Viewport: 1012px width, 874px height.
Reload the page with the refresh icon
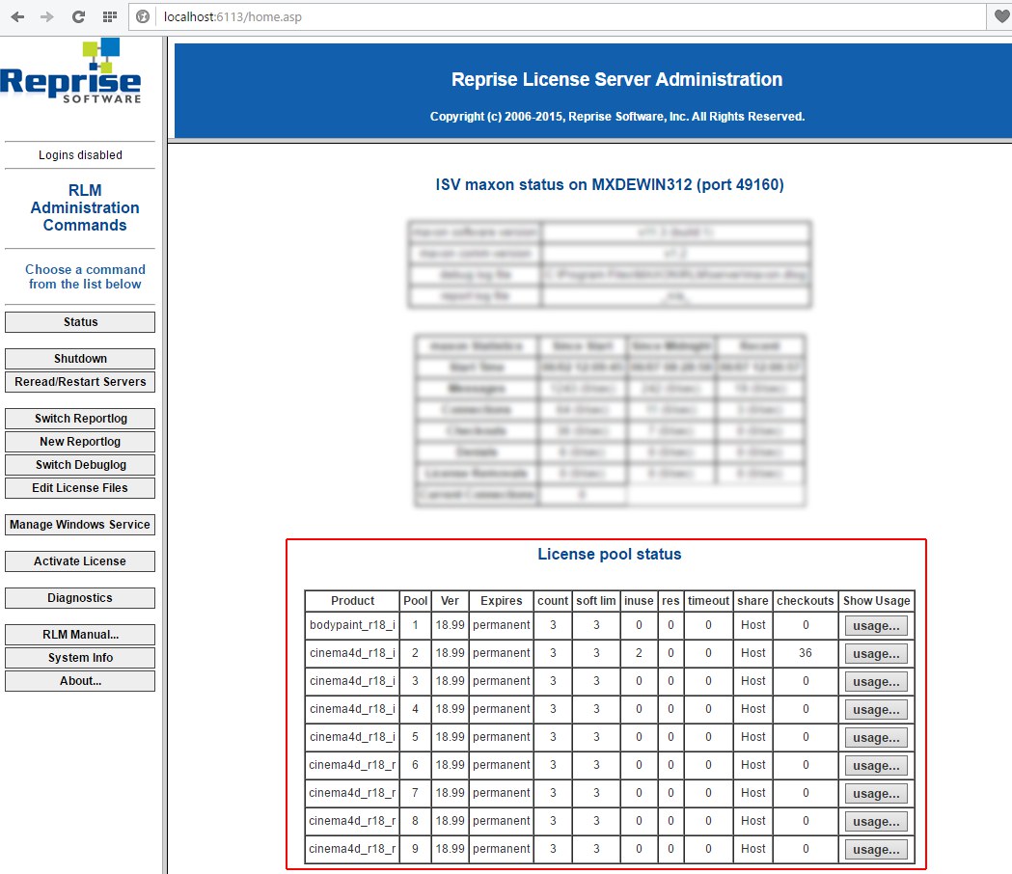[x=78, y=17]
